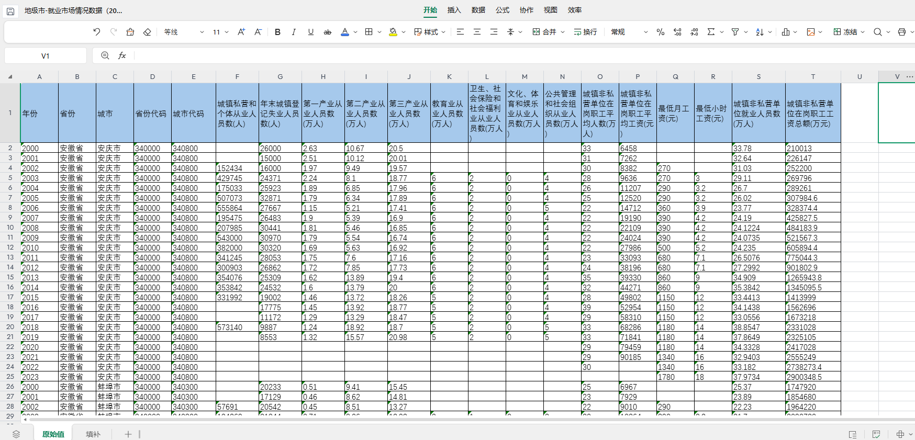This screenshot has width=915, height=440.
Task: Click the AutoSum sigma icon
Action: [x=711, y=32]
